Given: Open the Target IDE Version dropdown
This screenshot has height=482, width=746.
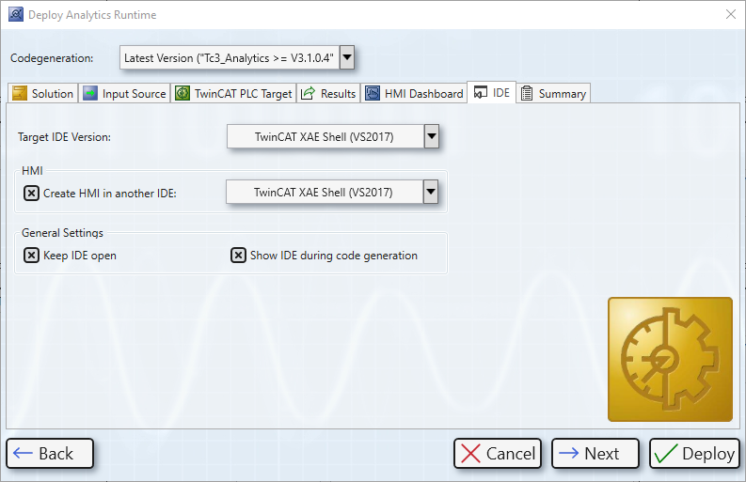Looking at the screenshot, I should pos(431,137).
